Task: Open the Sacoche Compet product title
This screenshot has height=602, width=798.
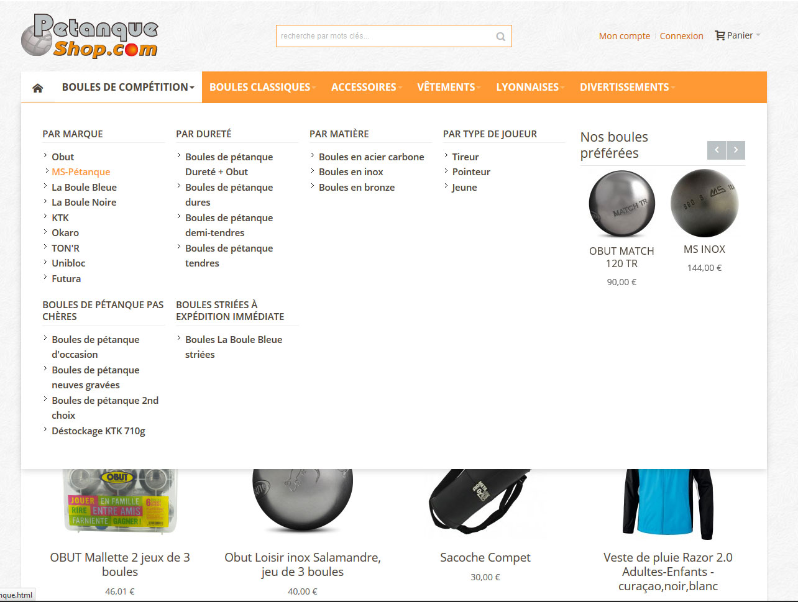Action: (485, 558)
